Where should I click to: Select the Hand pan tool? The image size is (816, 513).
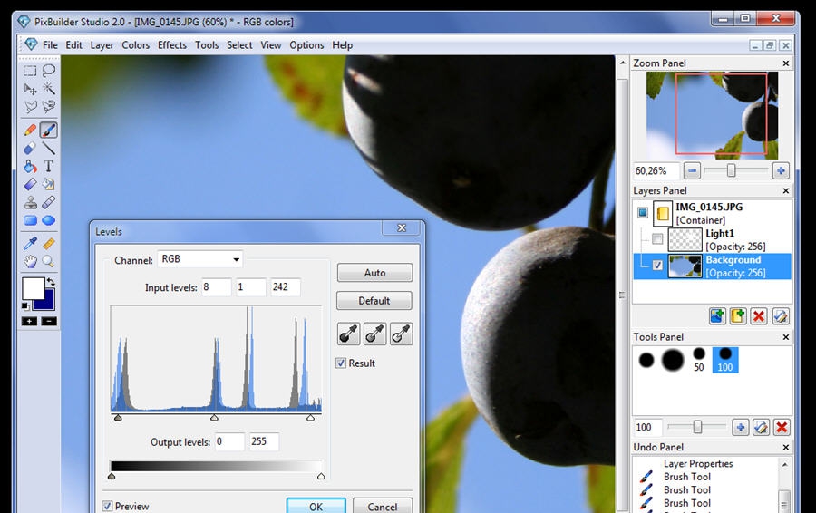(30, 261)
